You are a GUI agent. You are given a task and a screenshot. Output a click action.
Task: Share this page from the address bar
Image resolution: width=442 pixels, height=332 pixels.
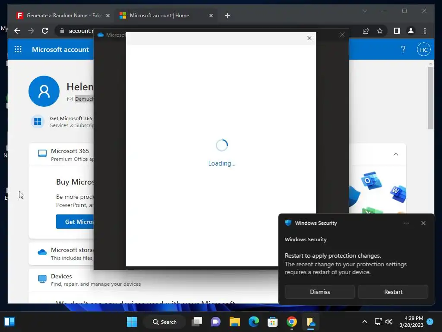click(366, 31)
